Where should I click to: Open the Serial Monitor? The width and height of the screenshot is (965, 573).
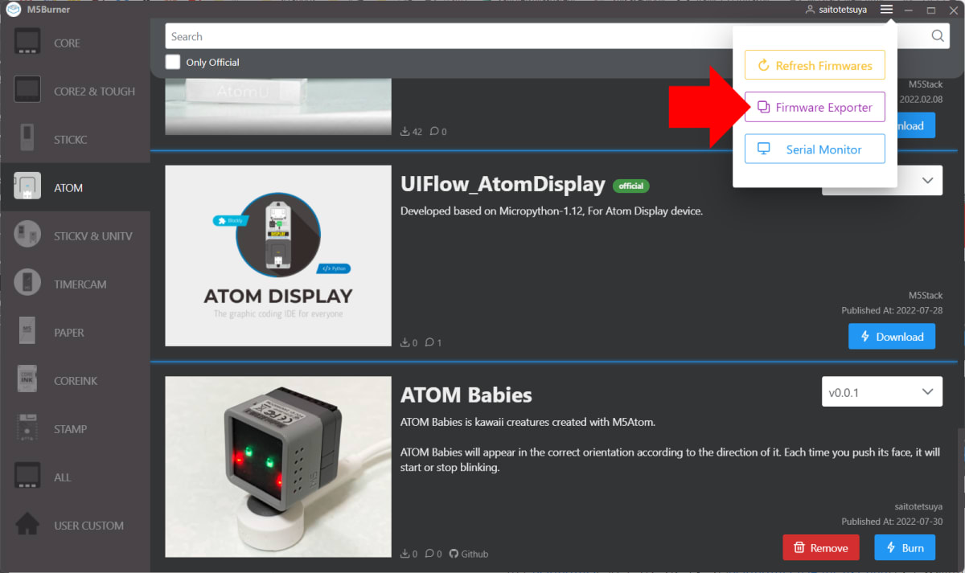point(815,149)
